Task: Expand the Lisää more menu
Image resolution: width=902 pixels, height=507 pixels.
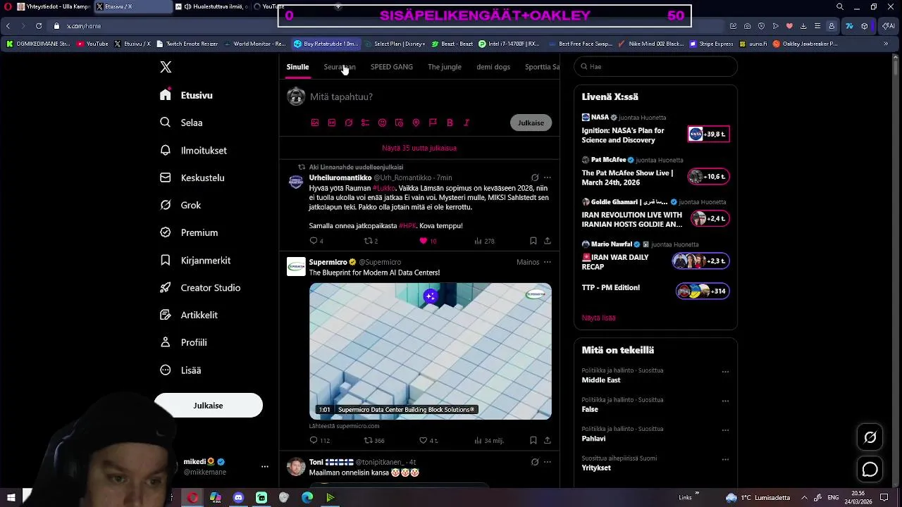Action: (x=181, y=370)
